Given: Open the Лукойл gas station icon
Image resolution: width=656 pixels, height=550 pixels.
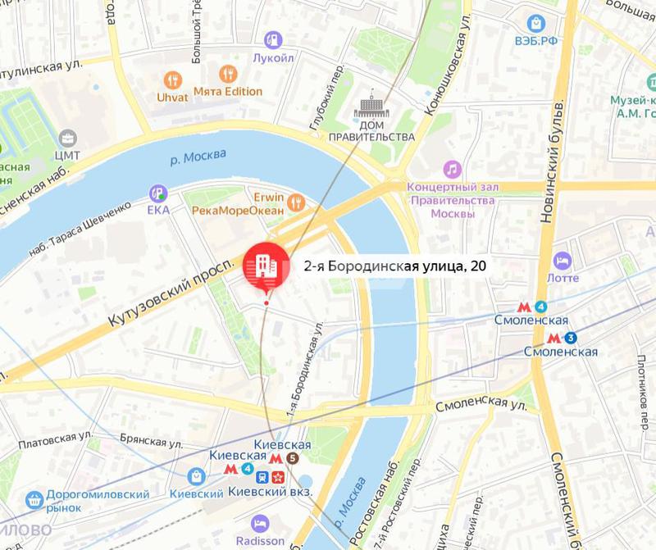Looking at the screenshot, I should (273, 40).
